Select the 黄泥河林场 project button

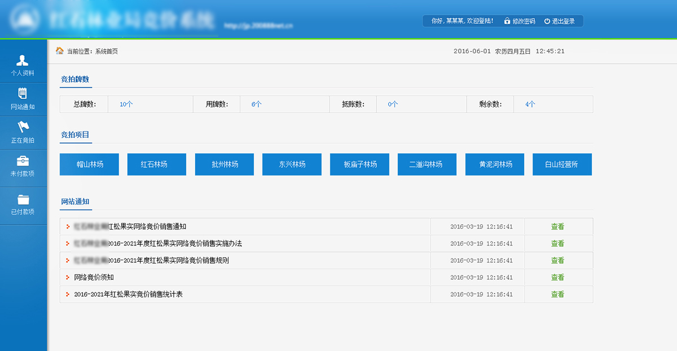coord(494,164)
